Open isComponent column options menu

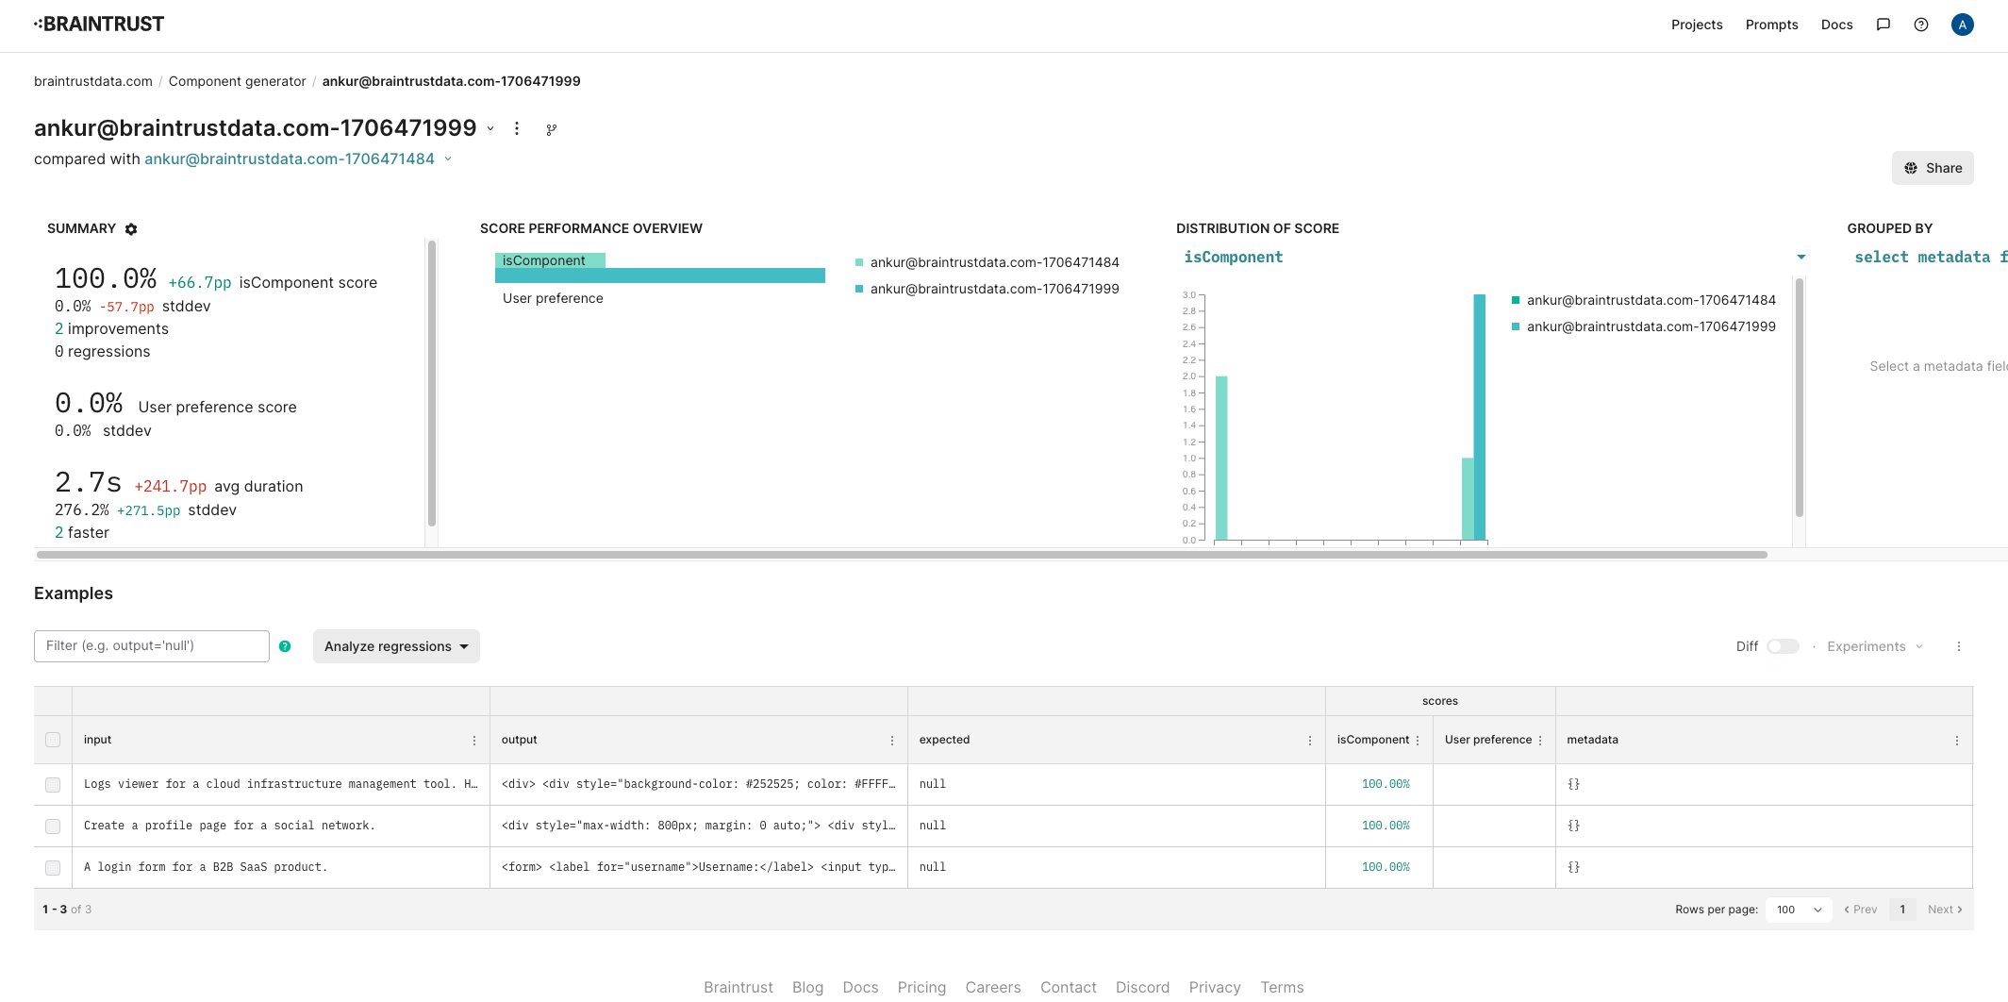(x=1418, y=741)
